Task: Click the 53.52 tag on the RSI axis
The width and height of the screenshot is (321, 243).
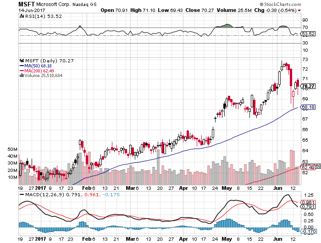Action: click(x=308, y=34)
